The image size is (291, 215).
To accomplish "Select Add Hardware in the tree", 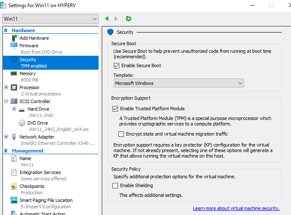I will tap(34, 38).
